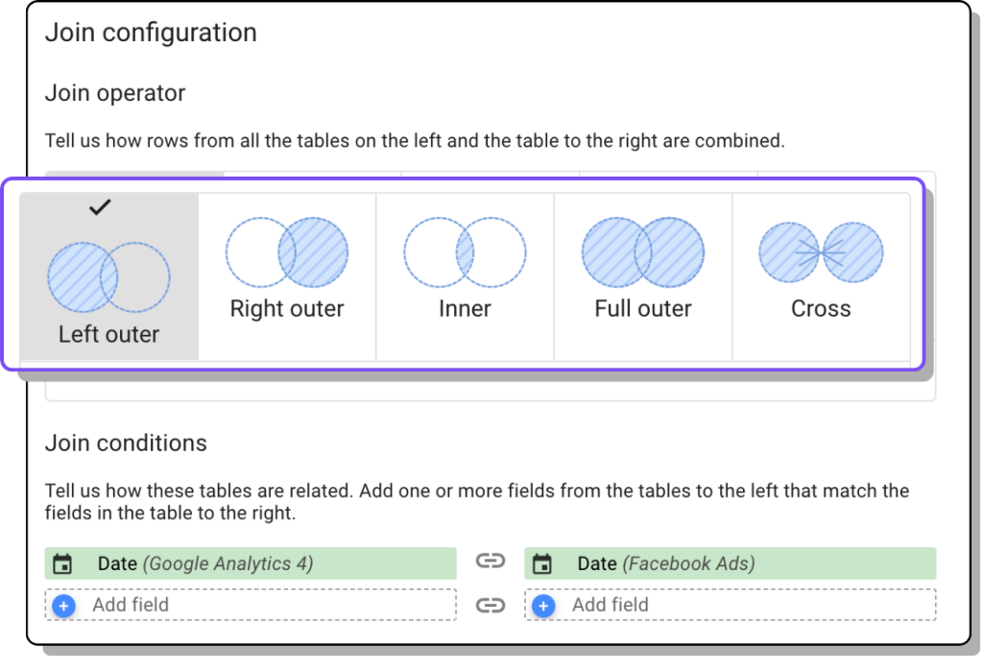Select the Full outer join operator
This screenshot has height=671, width=983.
(x=642, y=274)
